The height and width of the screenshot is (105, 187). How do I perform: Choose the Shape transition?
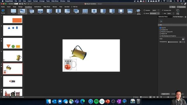coord(94,11)
